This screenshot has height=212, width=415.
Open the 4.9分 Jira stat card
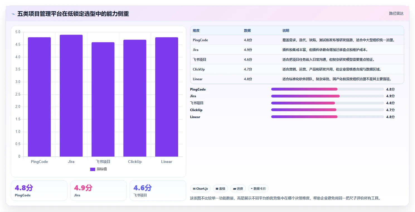98,191
